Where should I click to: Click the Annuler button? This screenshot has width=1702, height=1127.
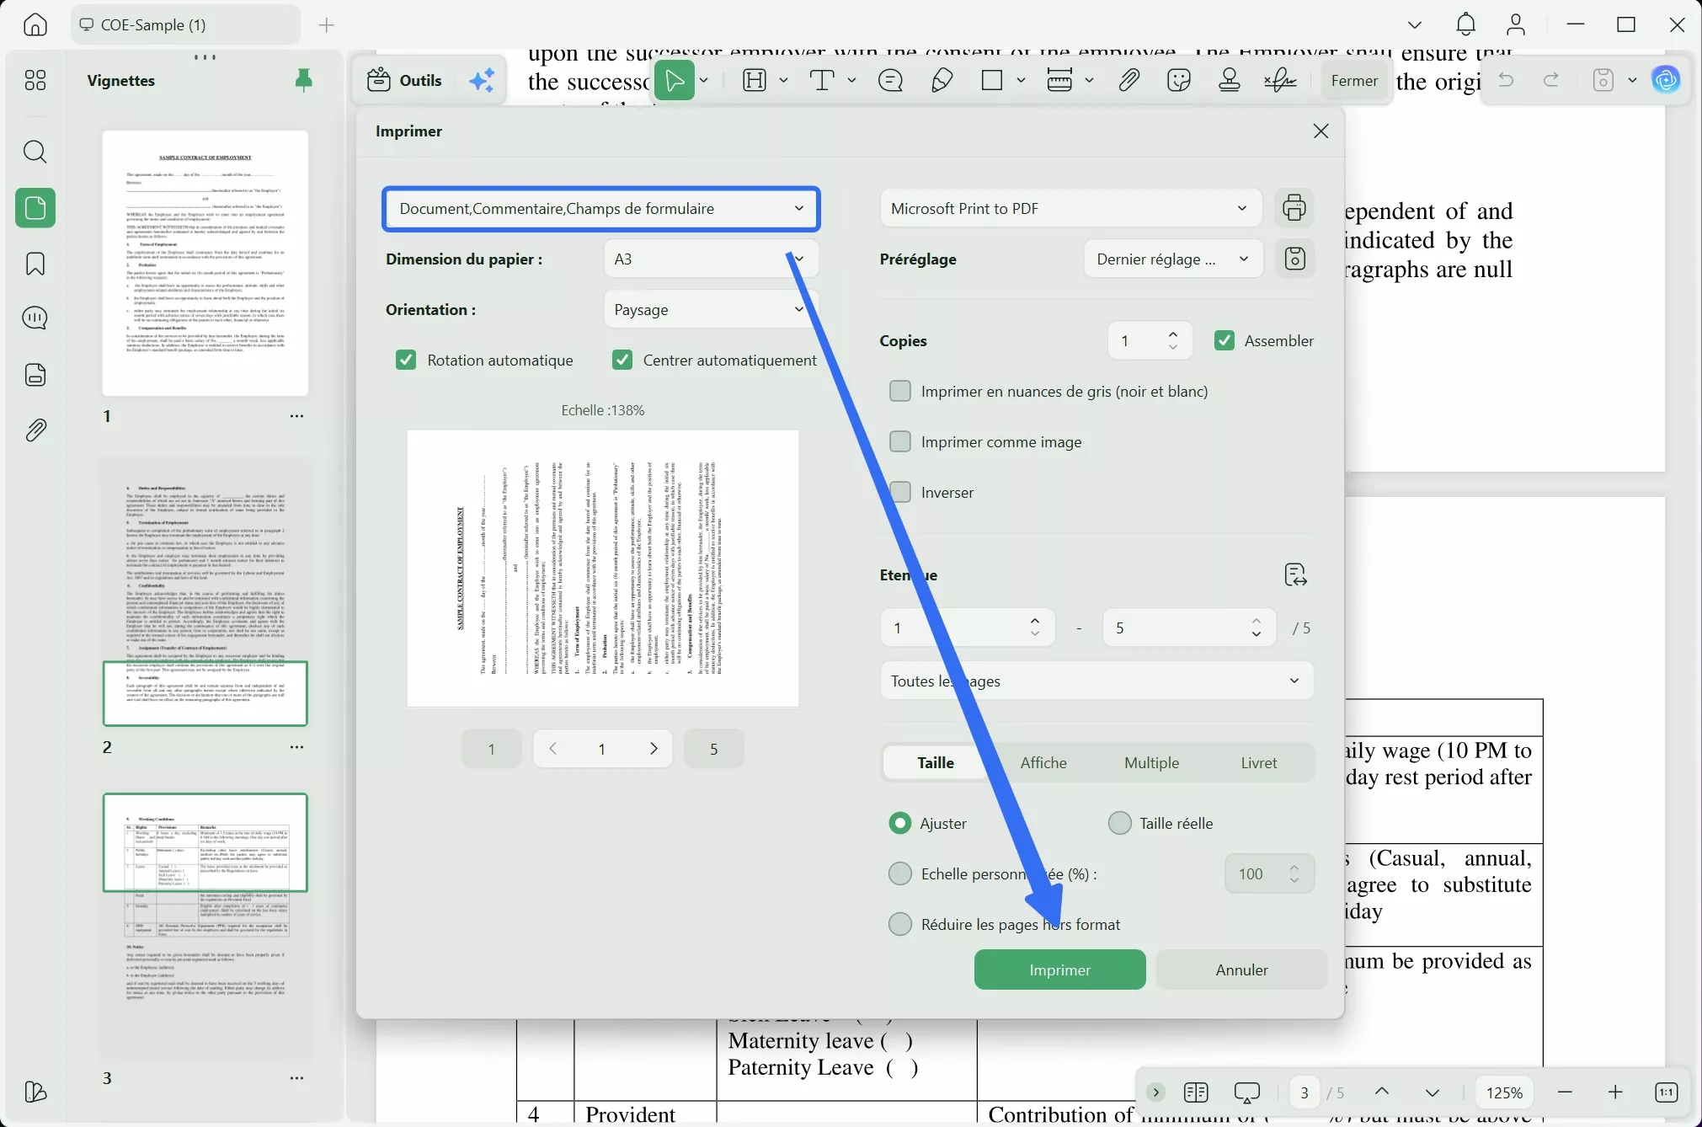click(1241, 969)
